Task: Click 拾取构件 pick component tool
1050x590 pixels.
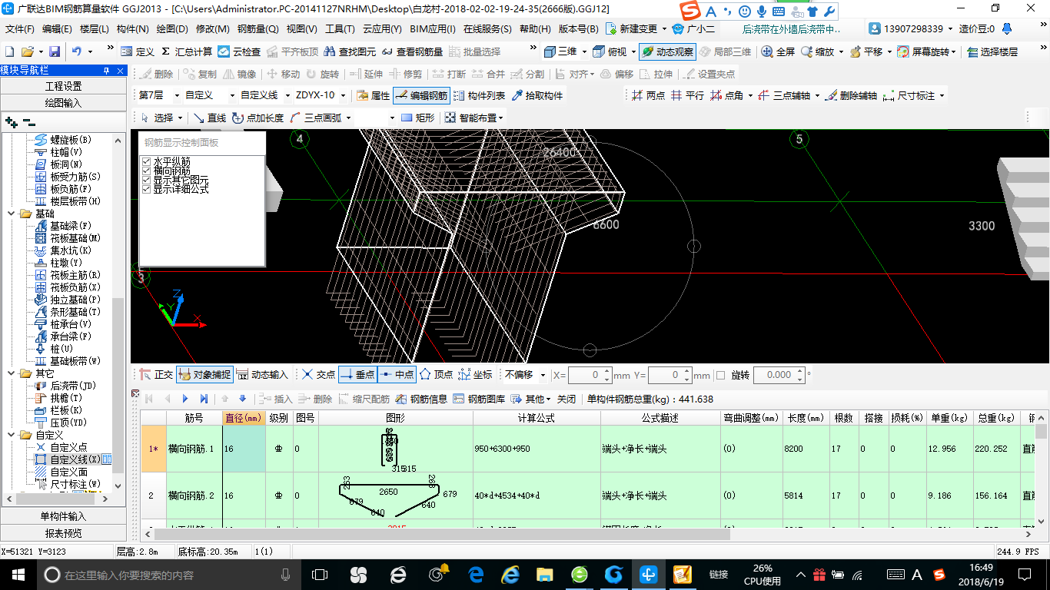Action: (537, 96)
